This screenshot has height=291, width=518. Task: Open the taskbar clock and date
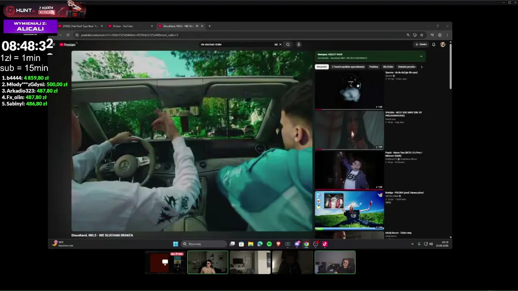[x=442, y=244]
